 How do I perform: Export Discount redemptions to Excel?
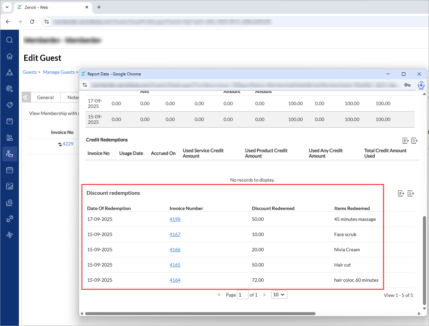click(401, 193)
